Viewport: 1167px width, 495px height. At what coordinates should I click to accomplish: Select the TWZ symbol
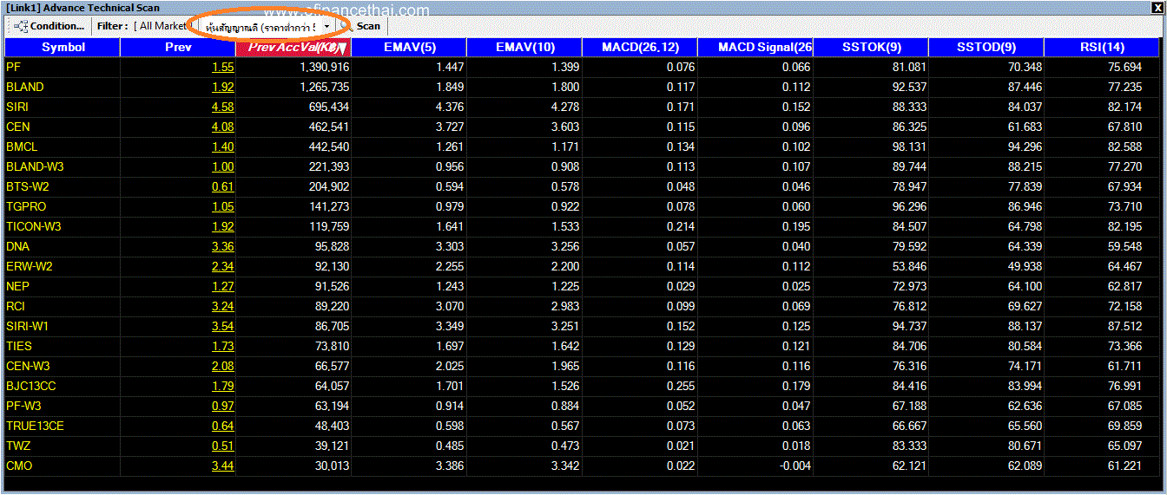[17, 446]
